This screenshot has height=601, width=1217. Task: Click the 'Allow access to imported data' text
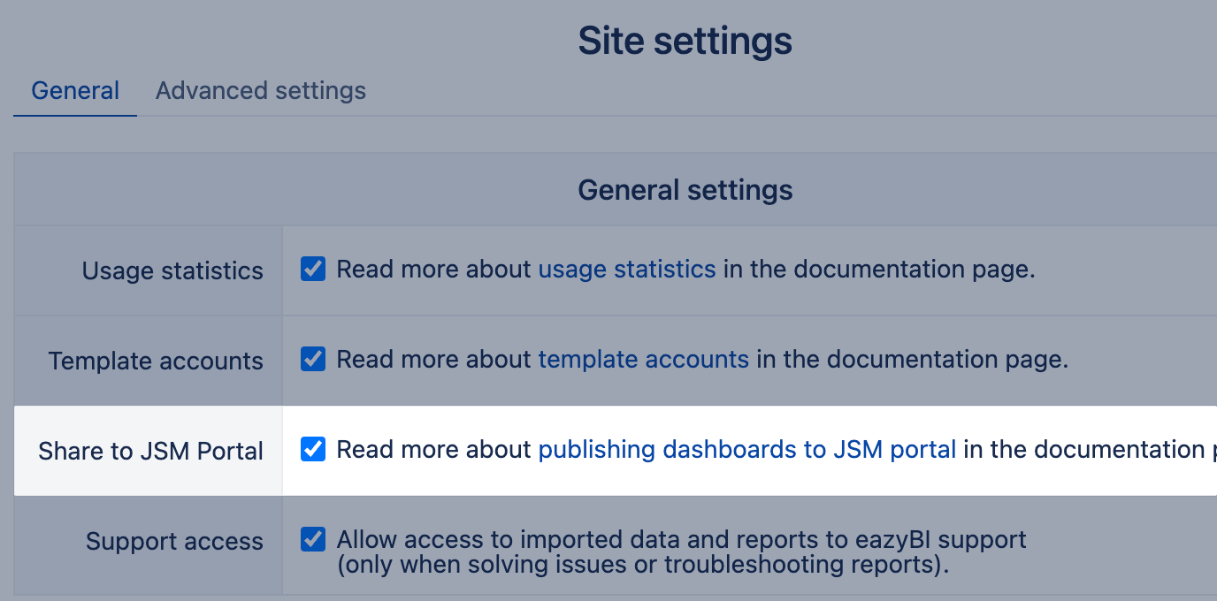(681, 539)
